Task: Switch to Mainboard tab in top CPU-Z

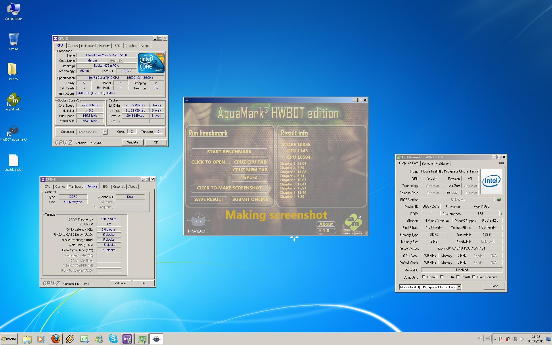Action: [88, 46]
